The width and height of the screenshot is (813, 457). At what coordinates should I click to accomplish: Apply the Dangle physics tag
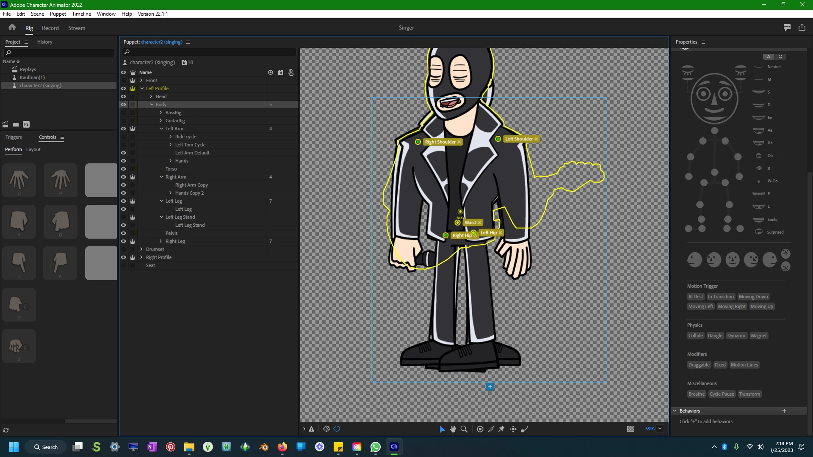point(715,336)
